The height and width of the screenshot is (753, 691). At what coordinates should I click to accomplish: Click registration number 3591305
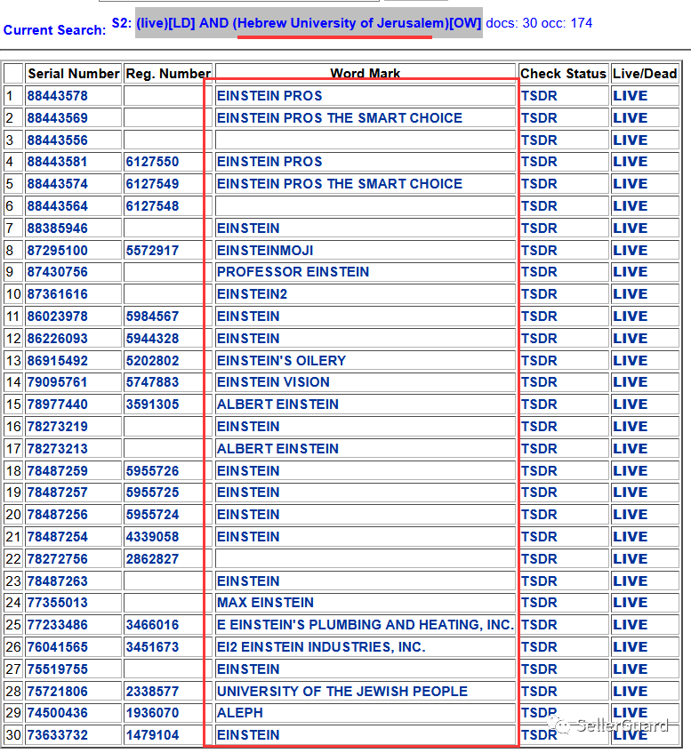pyautogui.click(x=152, y=404)
